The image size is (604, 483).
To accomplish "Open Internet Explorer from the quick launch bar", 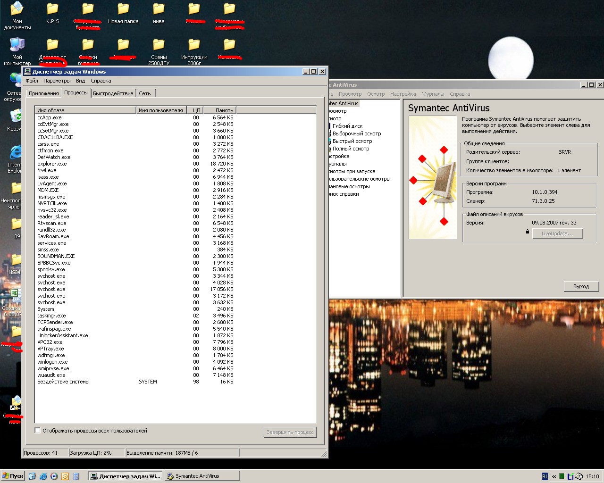I will tap(43, 476).
